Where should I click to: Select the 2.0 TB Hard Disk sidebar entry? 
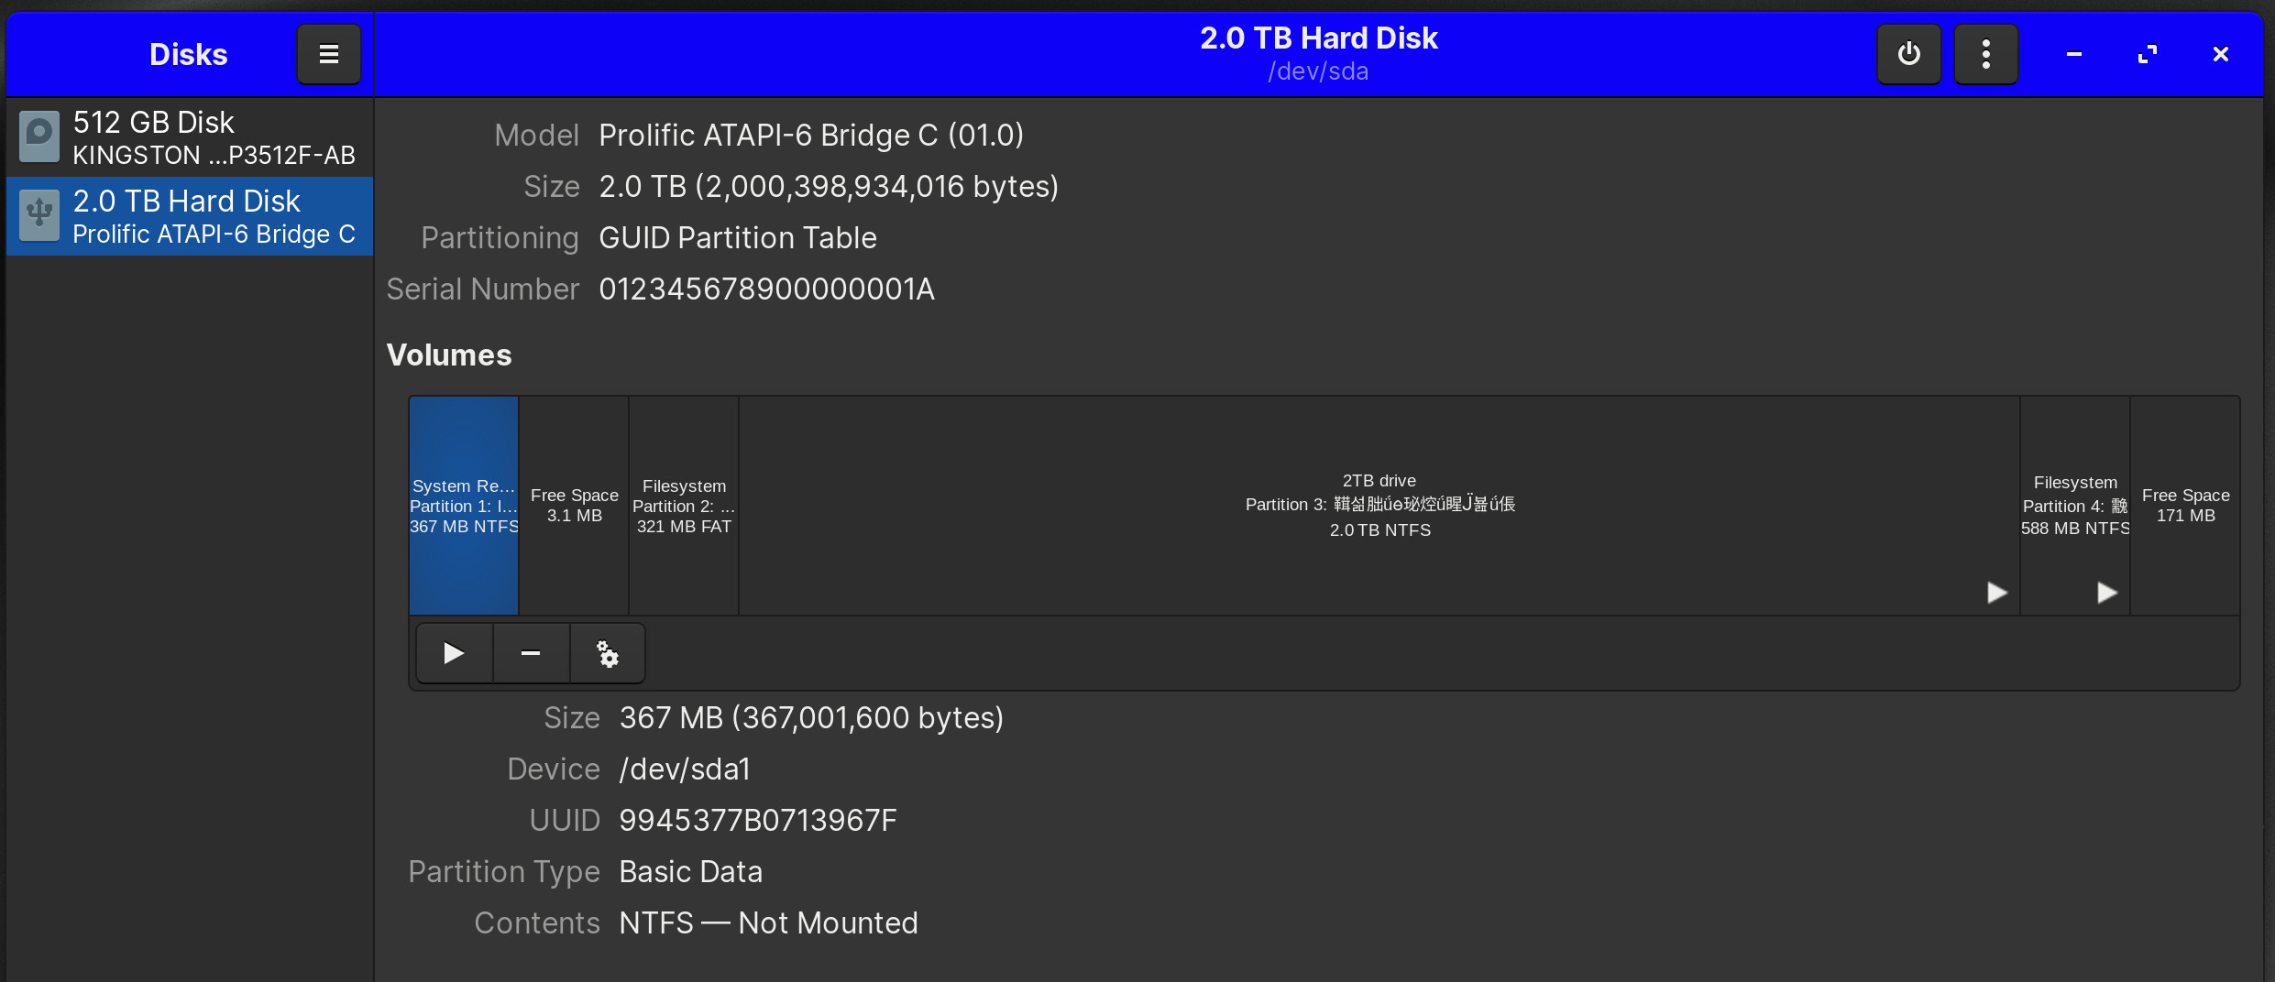(188, 215)
